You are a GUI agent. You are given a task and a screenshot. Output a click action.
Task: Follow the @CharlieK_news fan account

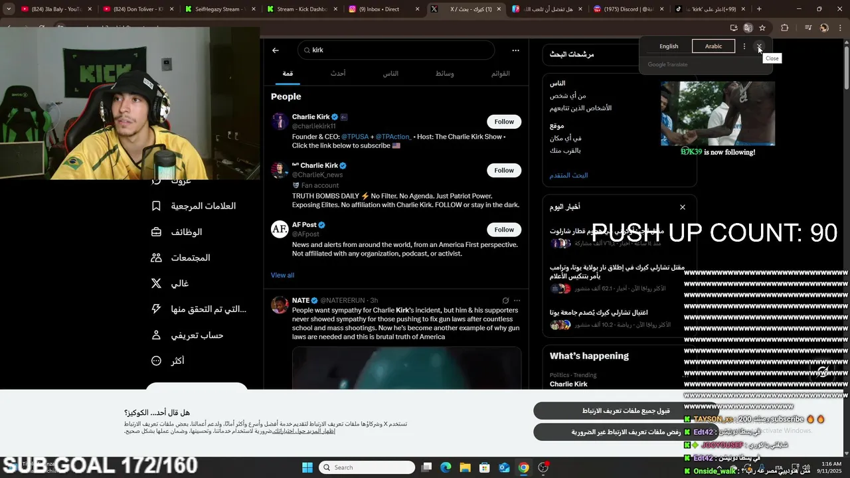(504, 171)
